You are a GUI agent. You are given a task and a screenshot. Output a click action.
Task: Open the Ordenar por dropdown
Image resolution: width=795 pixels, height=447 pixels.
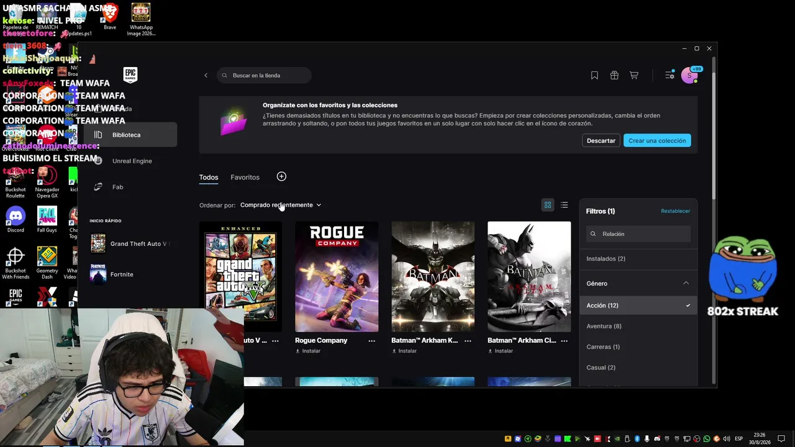[281, 205]
